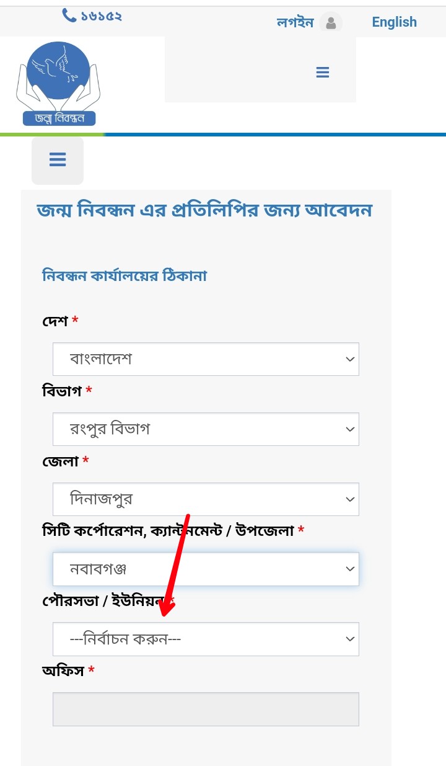Image resolution: width=446 pixels, height=766 pixels.
Task: Tap the phone icon beside ১৬১৫২
Action: click(x=69, y=16)
